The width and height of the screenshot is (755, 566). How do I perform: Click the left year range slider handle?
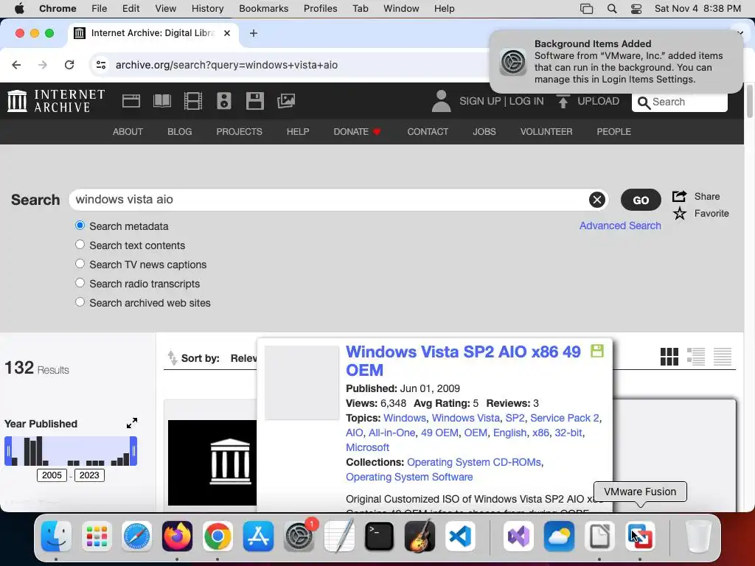pyautogui.click(x=8, y=451)
